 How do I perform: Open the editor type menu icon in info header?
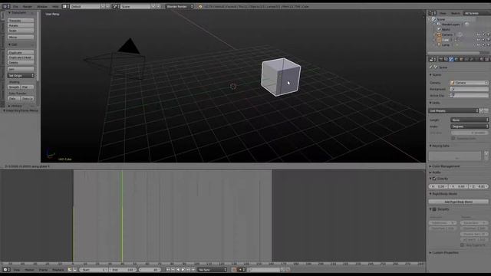[6, 6]
